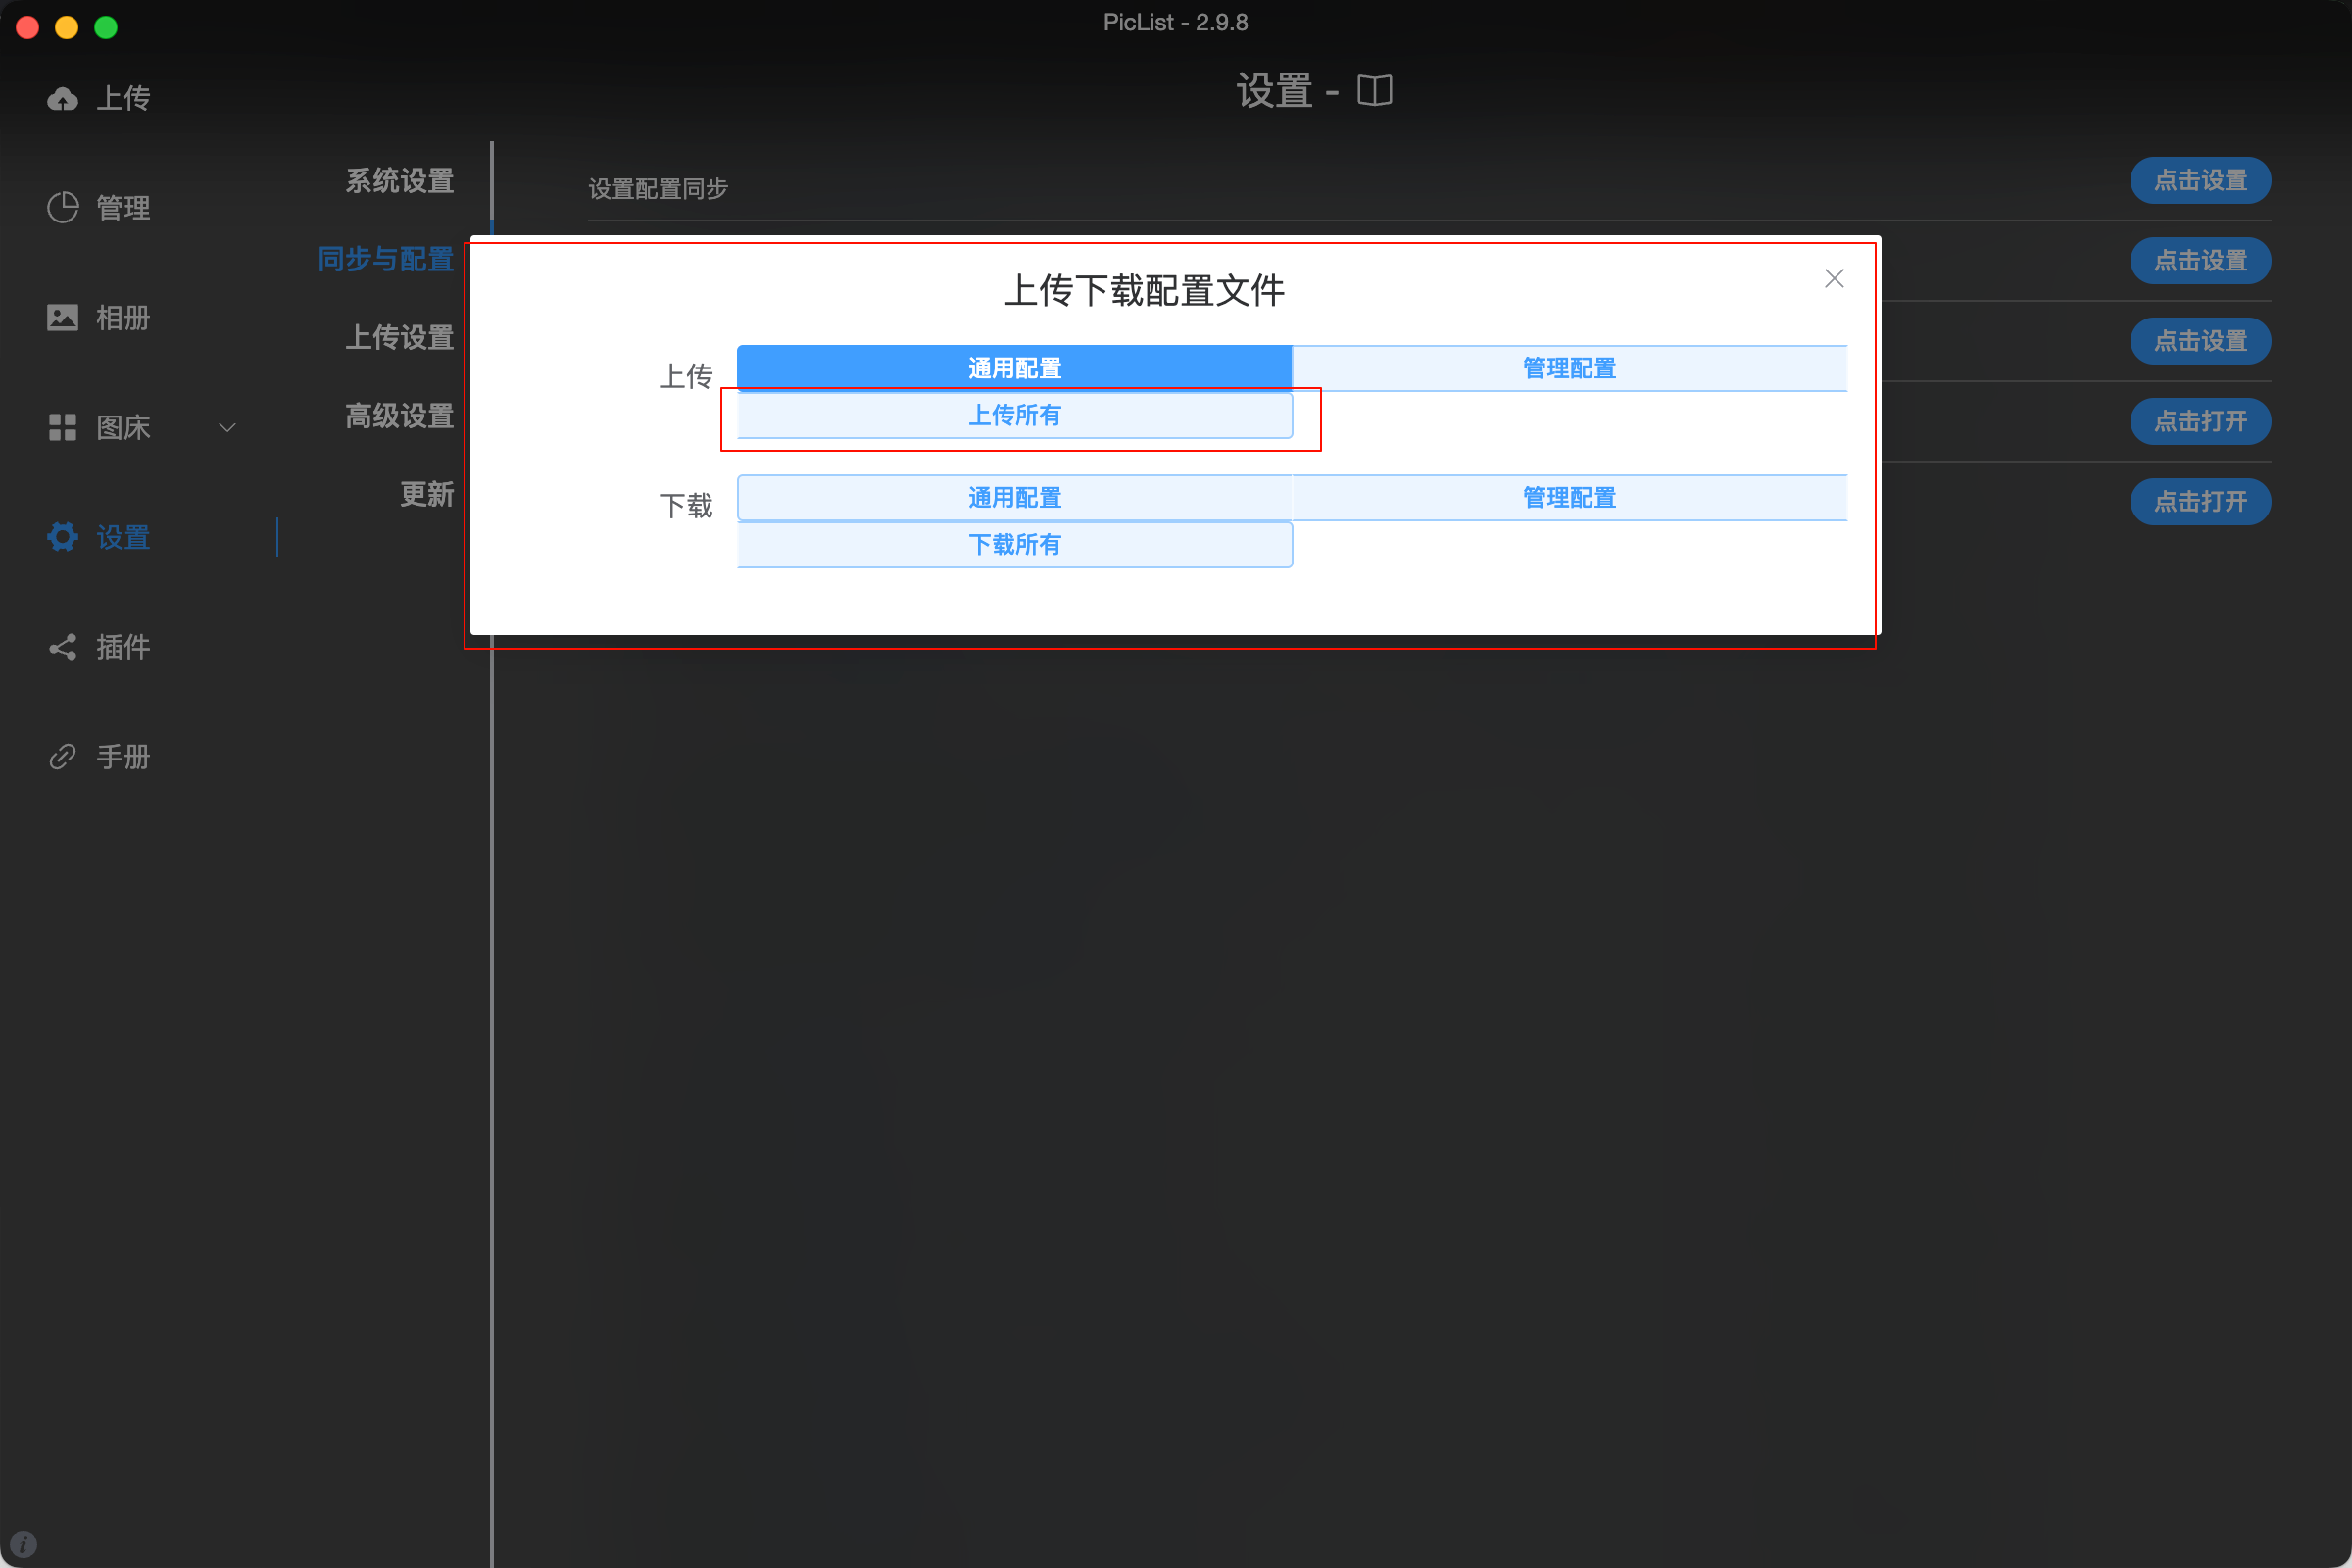This screenshot has height=1568, width=2352.
Task: Open the album picture icon
Action: click(62, 317)
